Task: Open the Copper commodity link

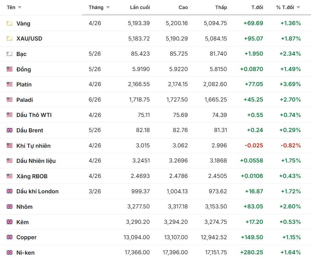Action: (26, 237)
